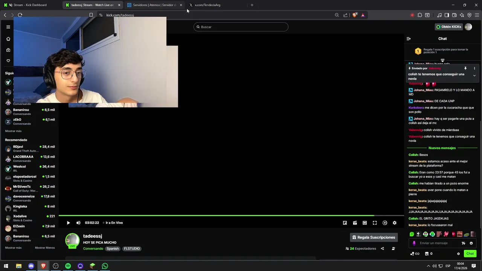Screen dimensions: 482x271
Task: Unpin the pinned chat message
Action: click(x=465, y=69)
